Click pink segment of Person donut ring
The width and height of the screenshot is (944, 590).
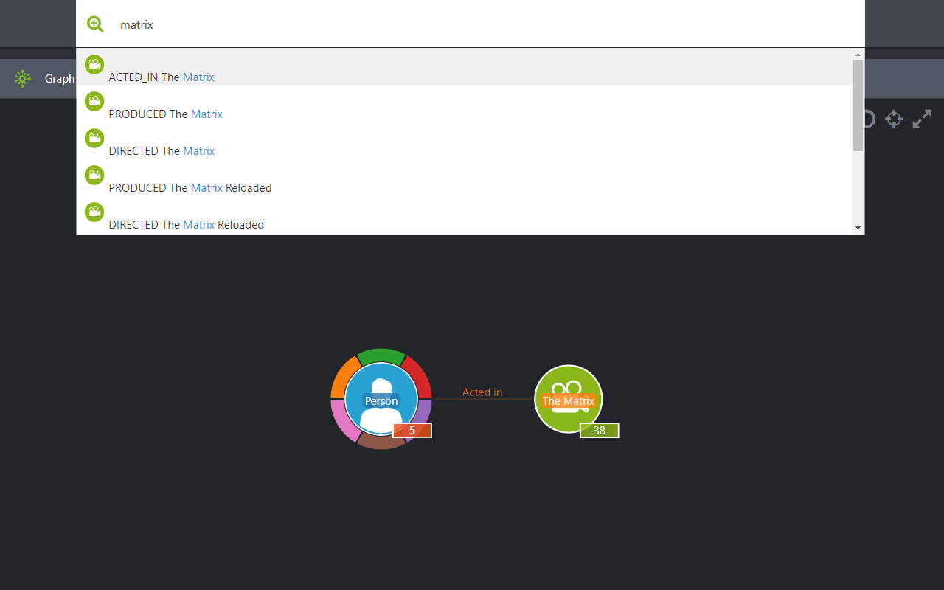[x=343, y=420]
